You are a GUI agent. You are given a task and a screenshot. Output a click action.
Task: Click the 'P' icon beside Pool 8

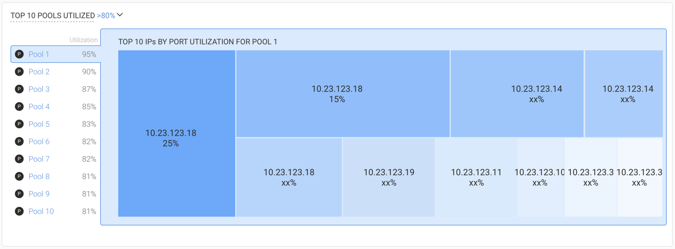[19, 176]
